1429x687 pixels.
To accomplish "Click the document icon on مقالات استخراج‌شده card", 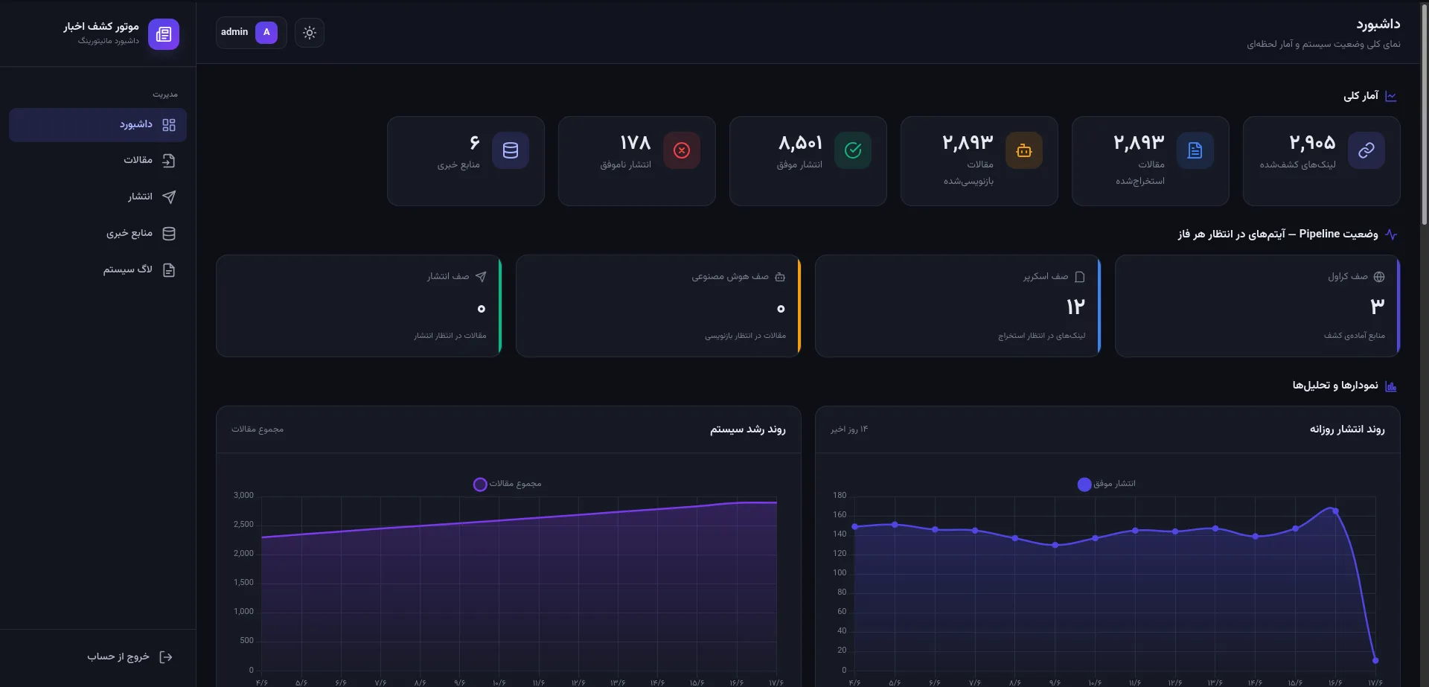I will click(1195, 150).
